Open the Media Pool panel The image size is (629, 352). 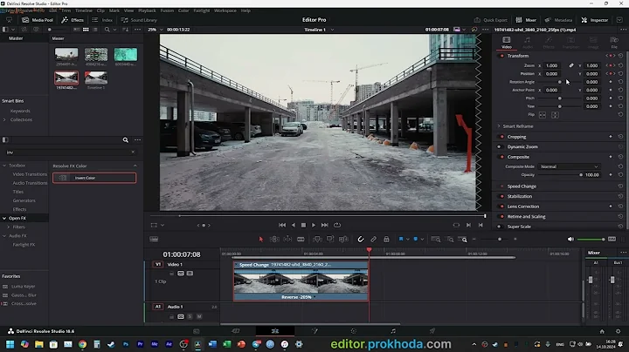pyautogui.click(x=38, y=20)
